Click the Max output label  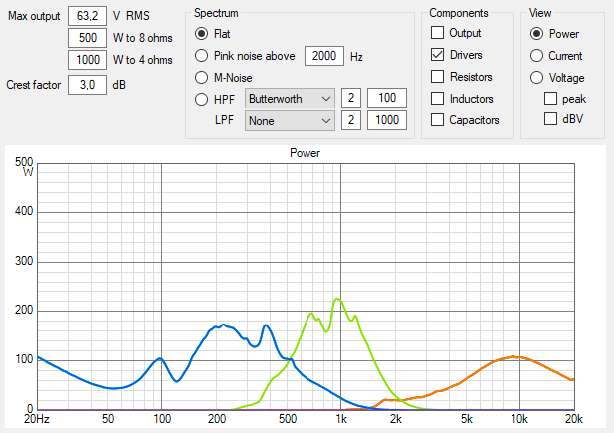click(x=34, y=16)
